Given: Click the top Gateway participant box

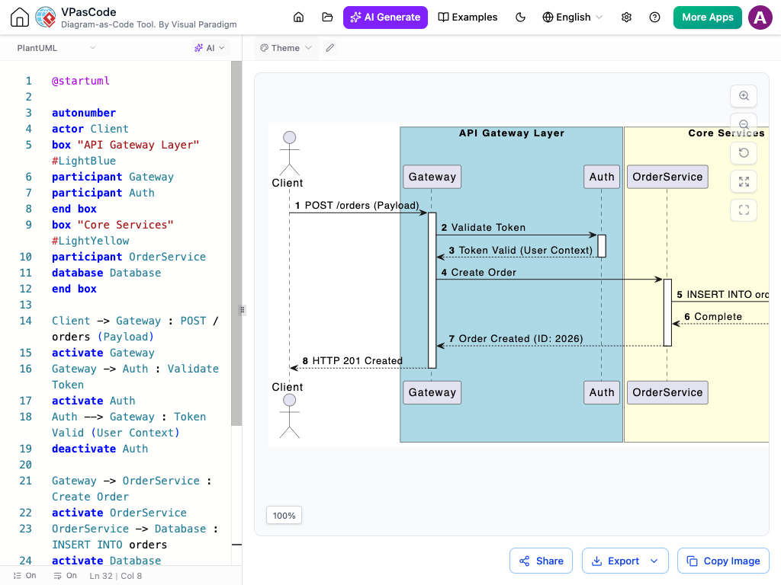Looking at the screenshot, I should point(432,177).
